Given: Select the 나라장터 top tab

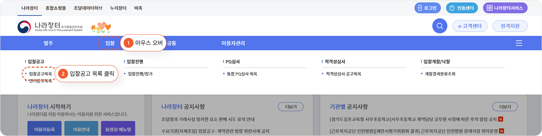Looking at the screenshot, I should 29,8.
